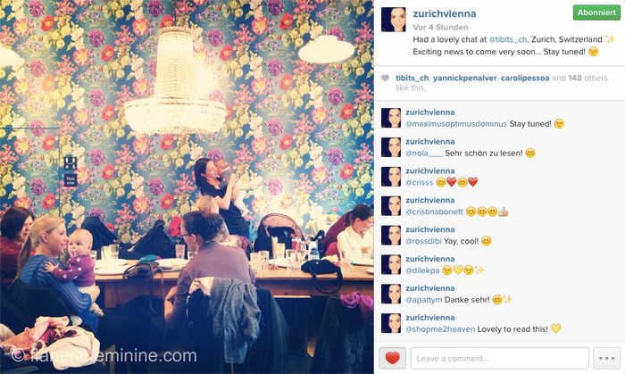This screenshot has height=374, width=625.
Task: Click zurichvienna's profile picture at top
Action: [x=394, y=20]
